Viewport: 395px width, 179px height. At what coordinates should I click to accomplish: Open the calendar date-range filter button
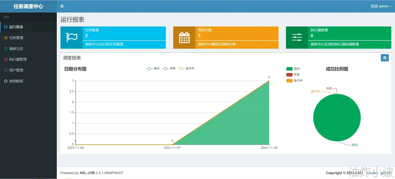click(385, 58)
